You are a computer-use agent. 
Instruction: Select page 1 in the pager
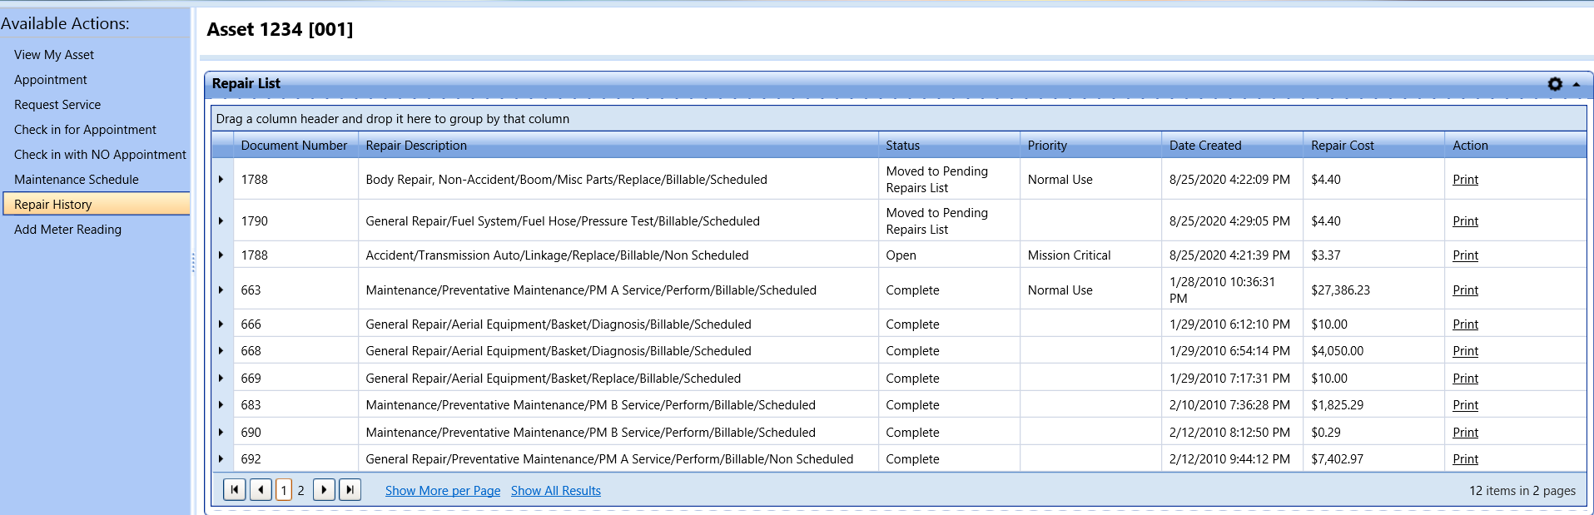(284, 490)
